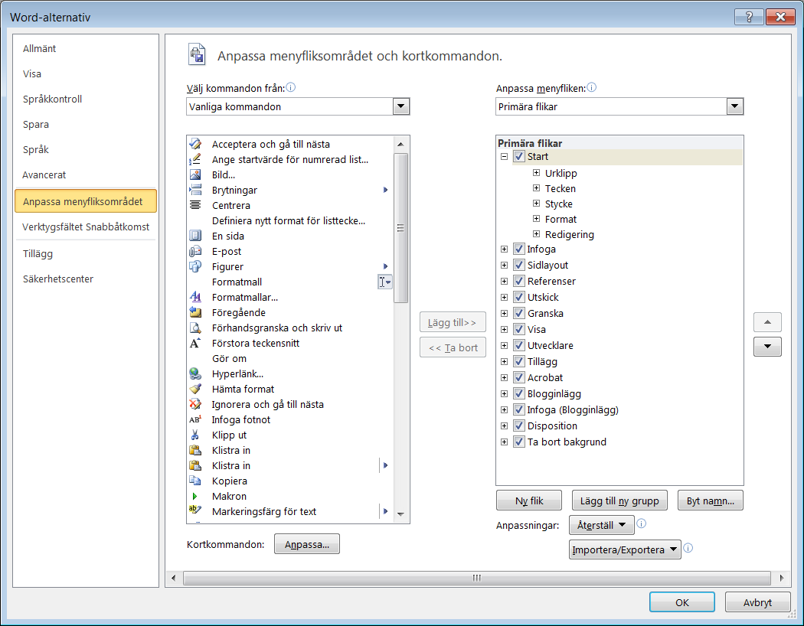This screenshot has width=804, height=626.
Task: Cancel with the Avbryt button
Action: coord(757,602)
